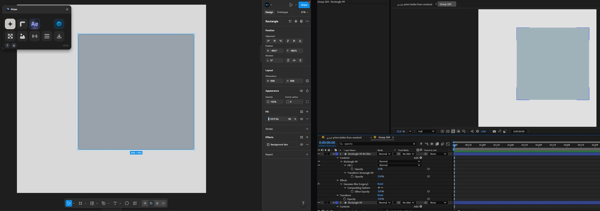Click the Y position field -8825
600x211 pixels.
point(294,51)
